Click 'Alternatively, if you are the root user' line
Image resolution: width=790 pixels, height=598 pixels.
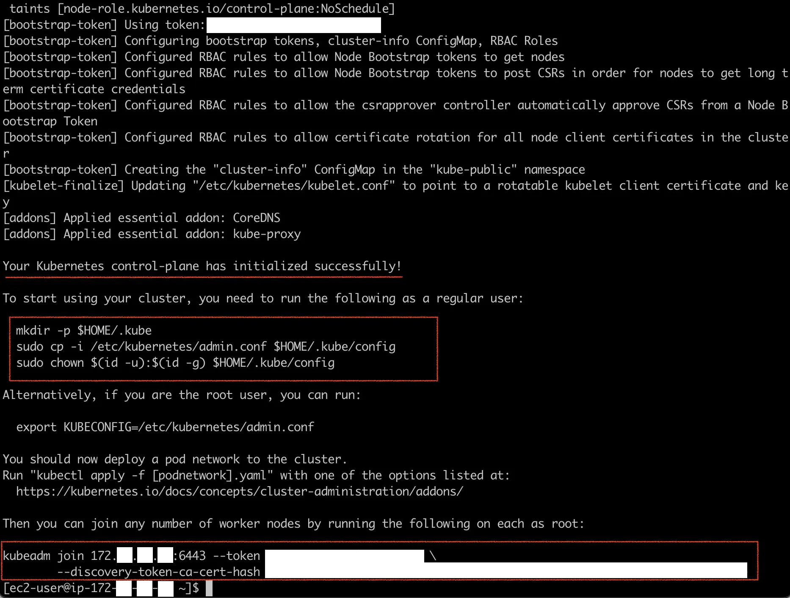pos(182,395)
